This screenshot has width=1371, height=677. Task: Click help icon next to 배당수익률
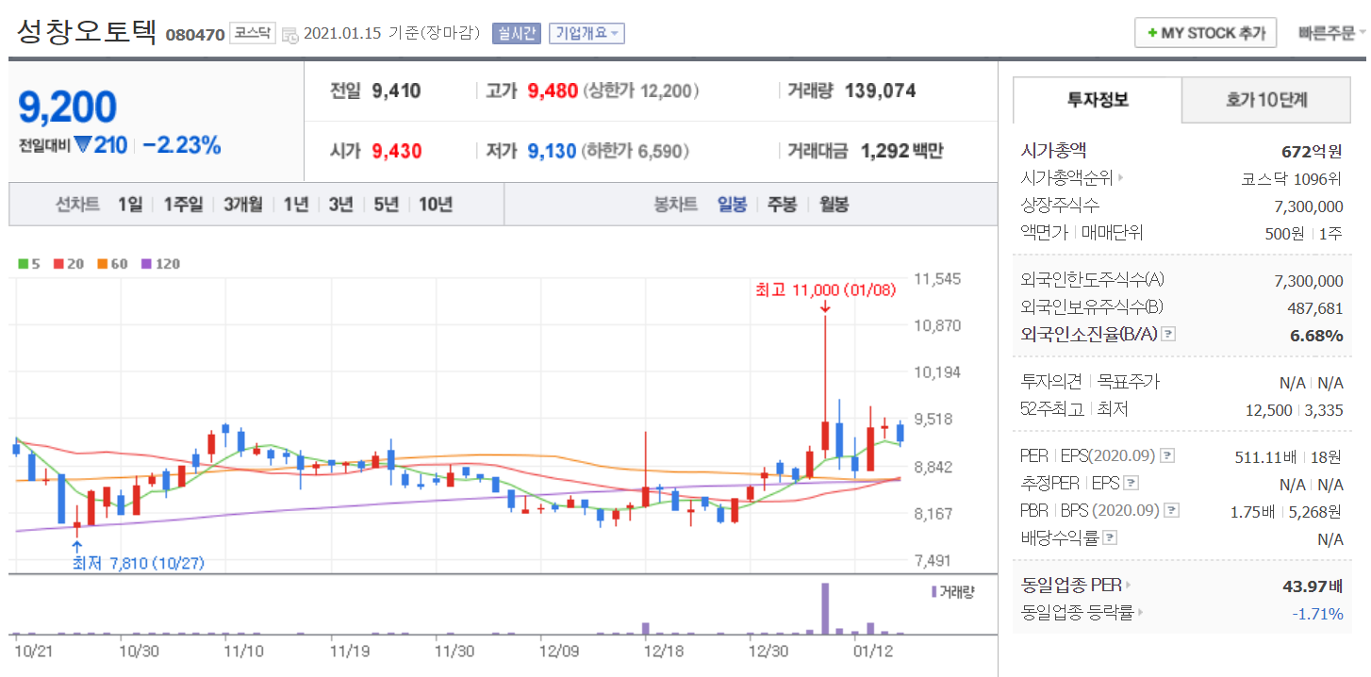(1110, 538)
